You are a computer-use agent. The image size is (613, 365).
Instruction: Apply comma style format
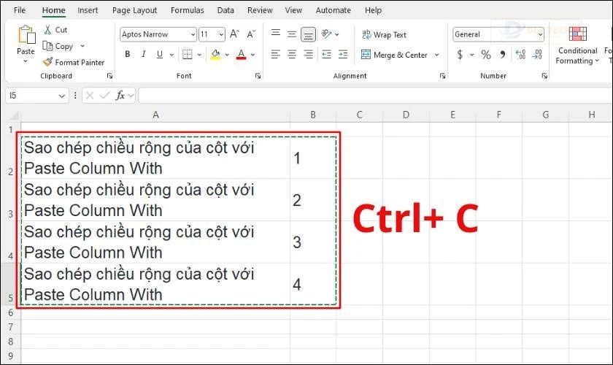click(503, 54)
